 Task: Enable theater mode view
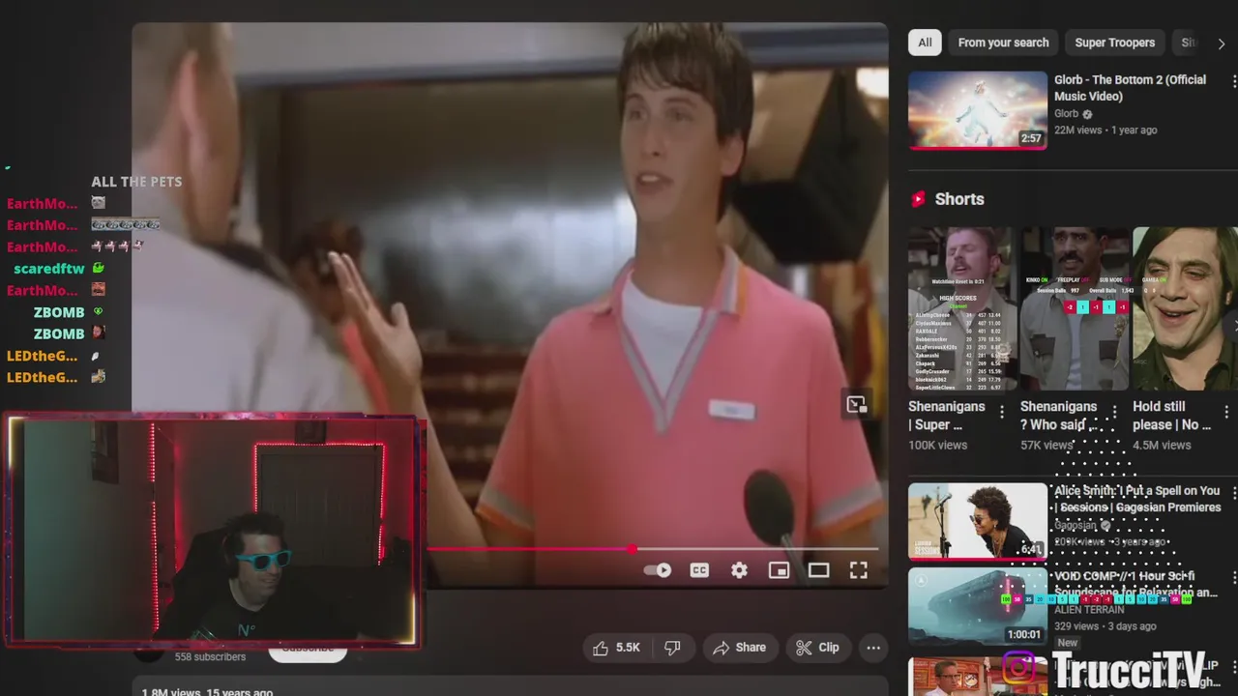818,570
